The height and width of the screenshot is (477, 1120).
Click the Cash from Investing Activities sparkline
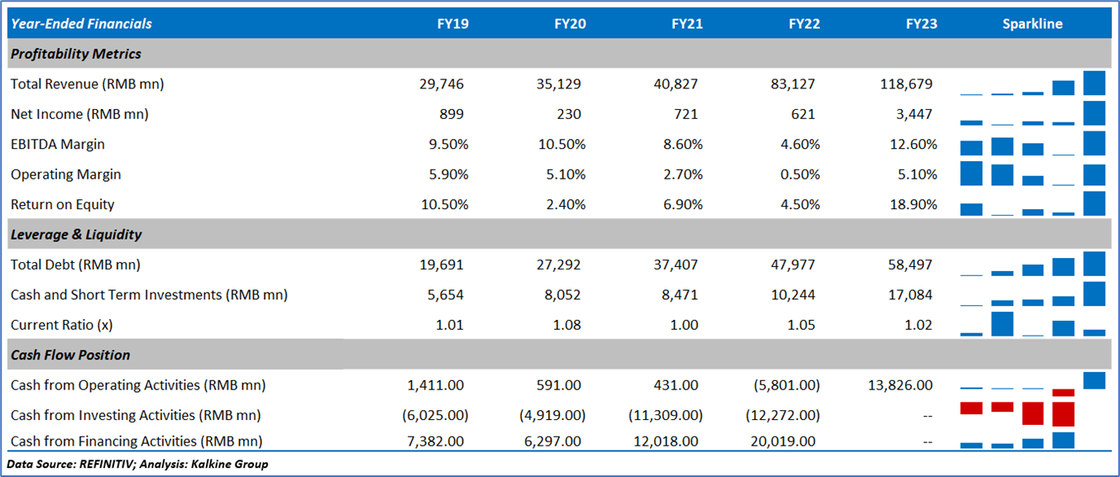coord(1032,414)
